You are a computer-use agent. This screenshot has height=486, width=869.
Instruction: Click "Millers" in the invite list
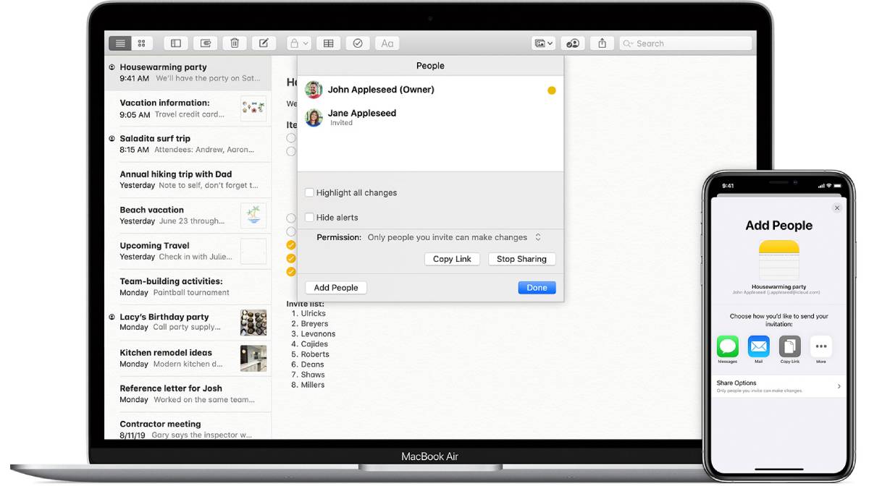pos(313,385)
